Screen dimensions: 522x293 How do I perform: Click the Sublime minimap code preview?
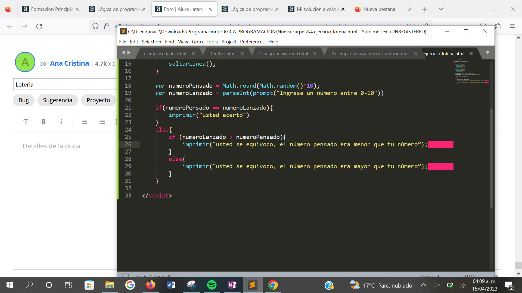tap(471, 73)
